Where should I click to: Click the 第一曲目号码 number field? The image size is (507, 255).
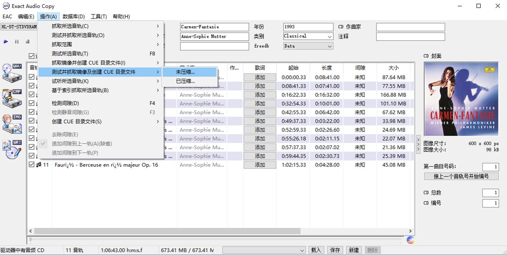click(490, 167)
